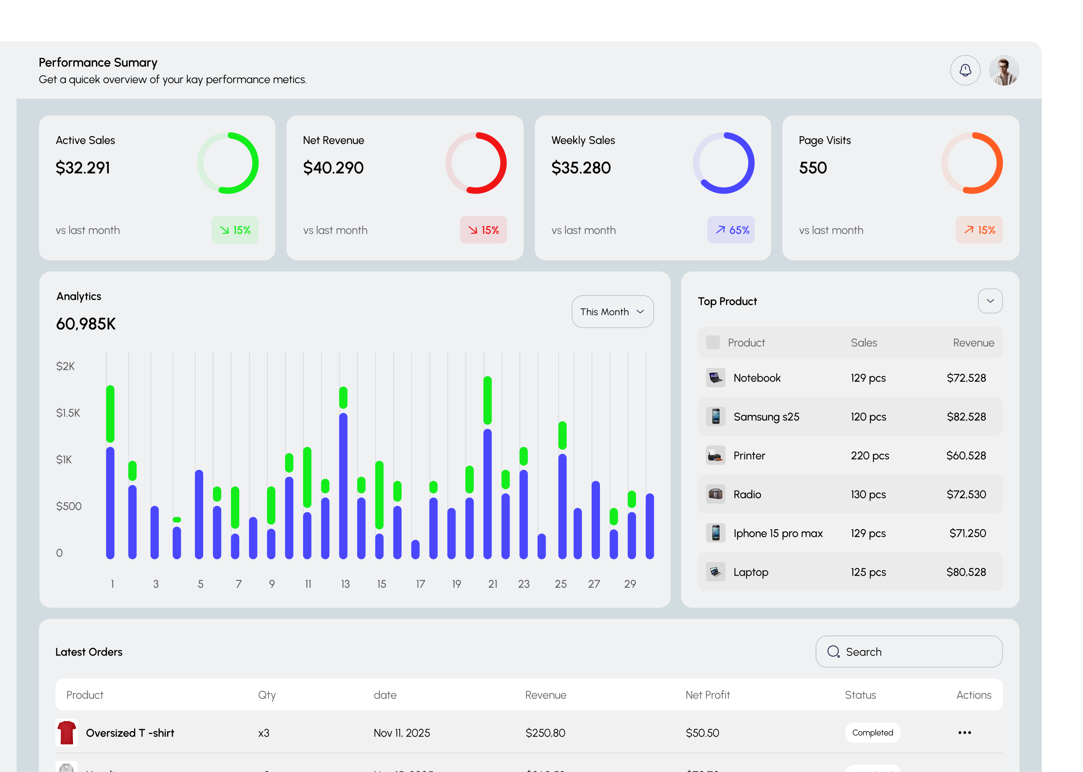The width and height of the screenshot is (1083, 772).
Task: Click the Iphone 15 pro max icon
Action: tap(715, 533)
